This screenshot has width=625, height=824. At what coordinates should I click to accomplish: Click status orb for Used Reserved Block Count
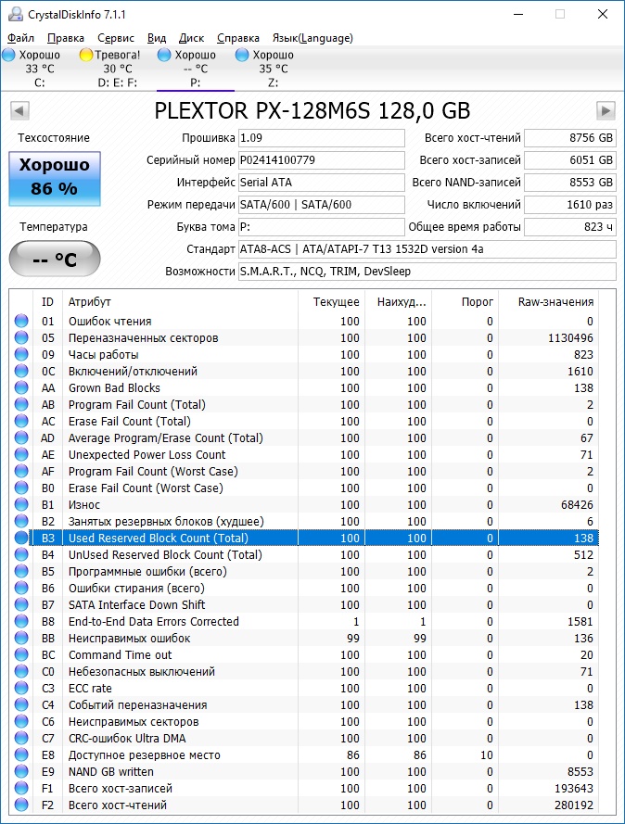21,538
